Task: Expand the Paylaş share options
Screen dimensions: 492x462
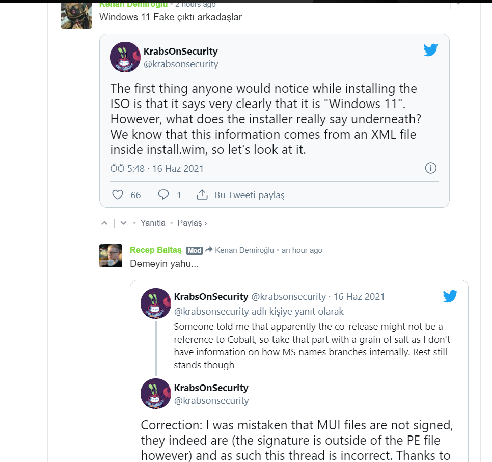Action: coord(192,223)
